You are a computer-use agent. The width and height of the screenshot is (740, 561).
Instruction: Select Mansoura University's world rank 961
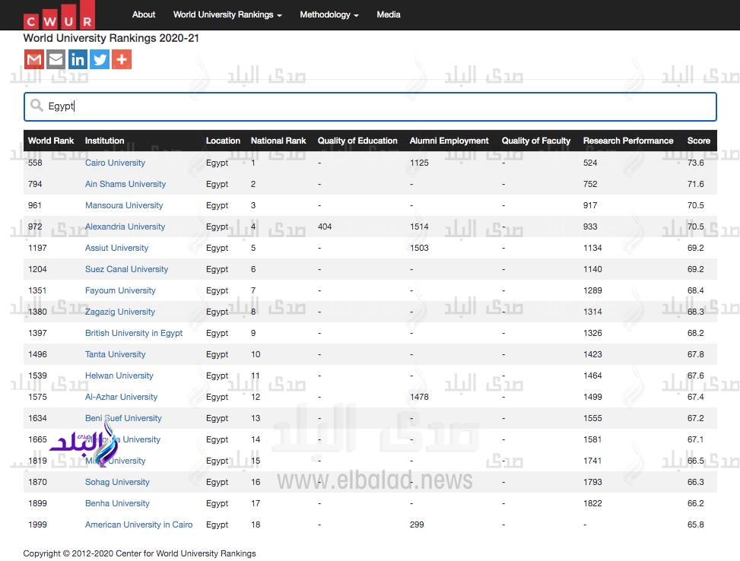point(35,205)
